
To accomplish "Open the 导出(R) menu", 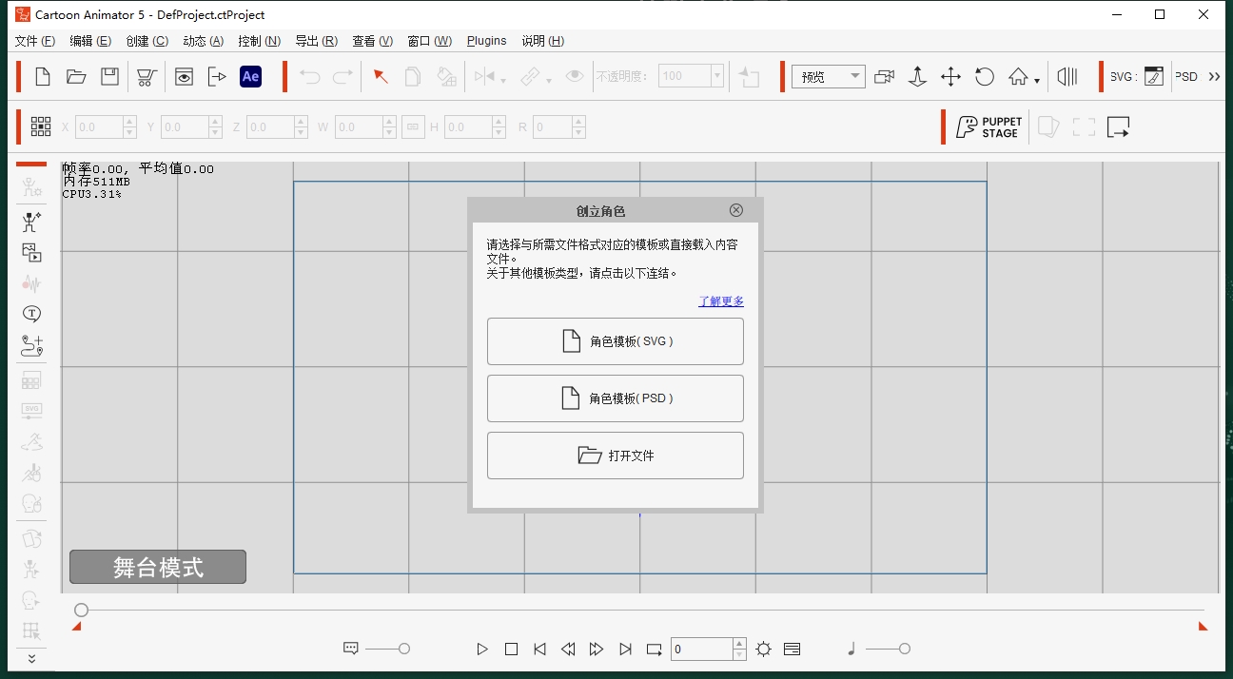I will (x=316, y=41).
